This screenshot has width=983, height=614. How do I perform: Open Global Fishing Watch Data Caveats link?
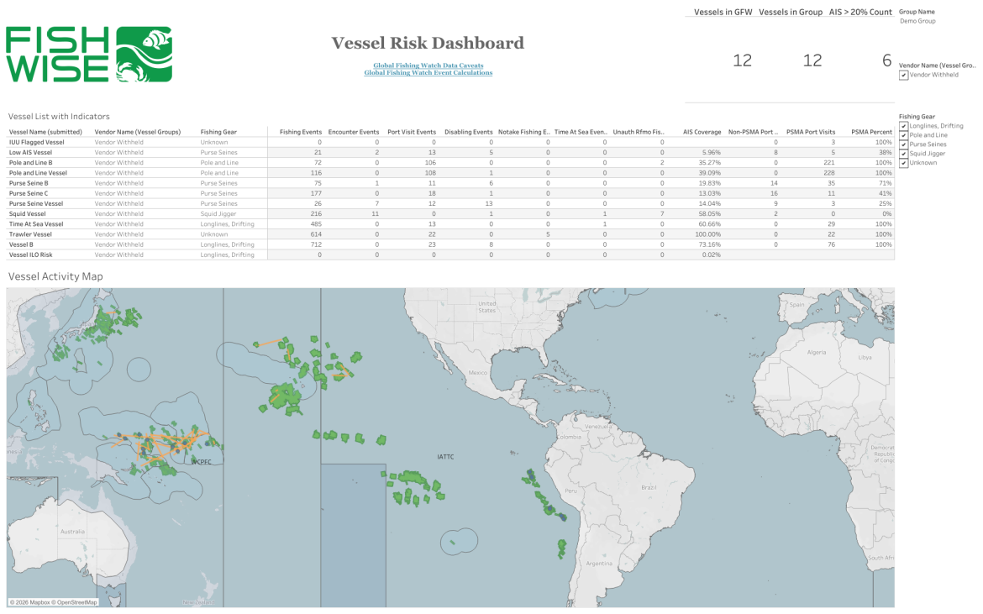coord(428,66)
